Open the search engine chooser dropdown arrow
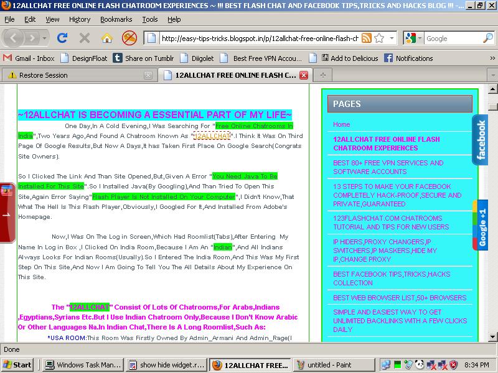498x373 pixels. coord(420,39)
